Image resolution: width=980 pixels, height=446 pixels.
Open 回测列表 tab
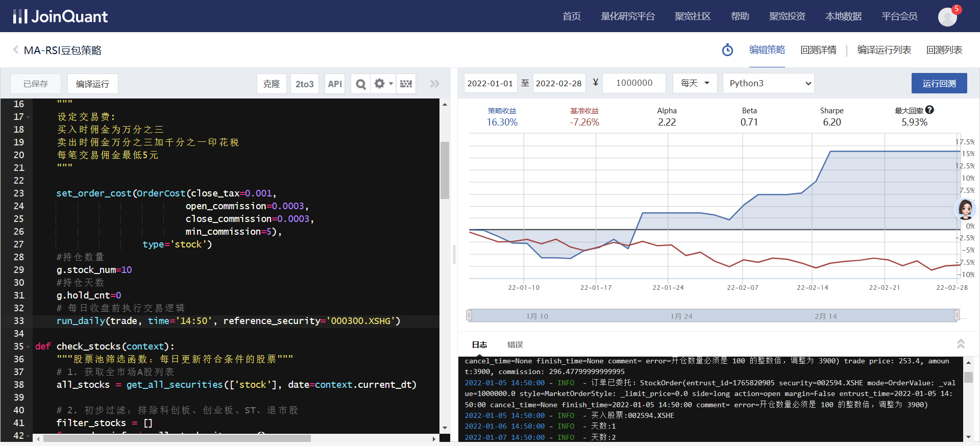[944, 50]
